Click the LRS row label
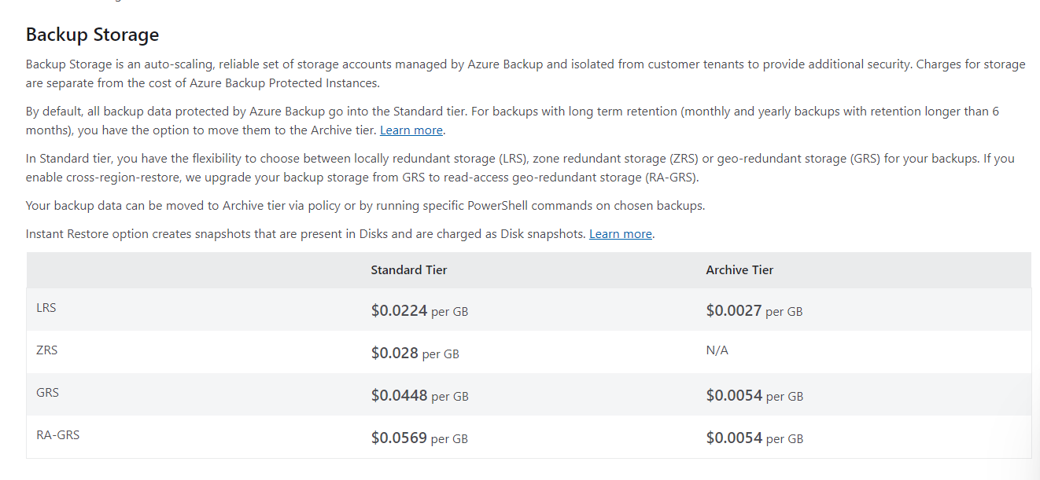Image resolution: width=1040 pixels, height=480 pixels. coord(46,308)
